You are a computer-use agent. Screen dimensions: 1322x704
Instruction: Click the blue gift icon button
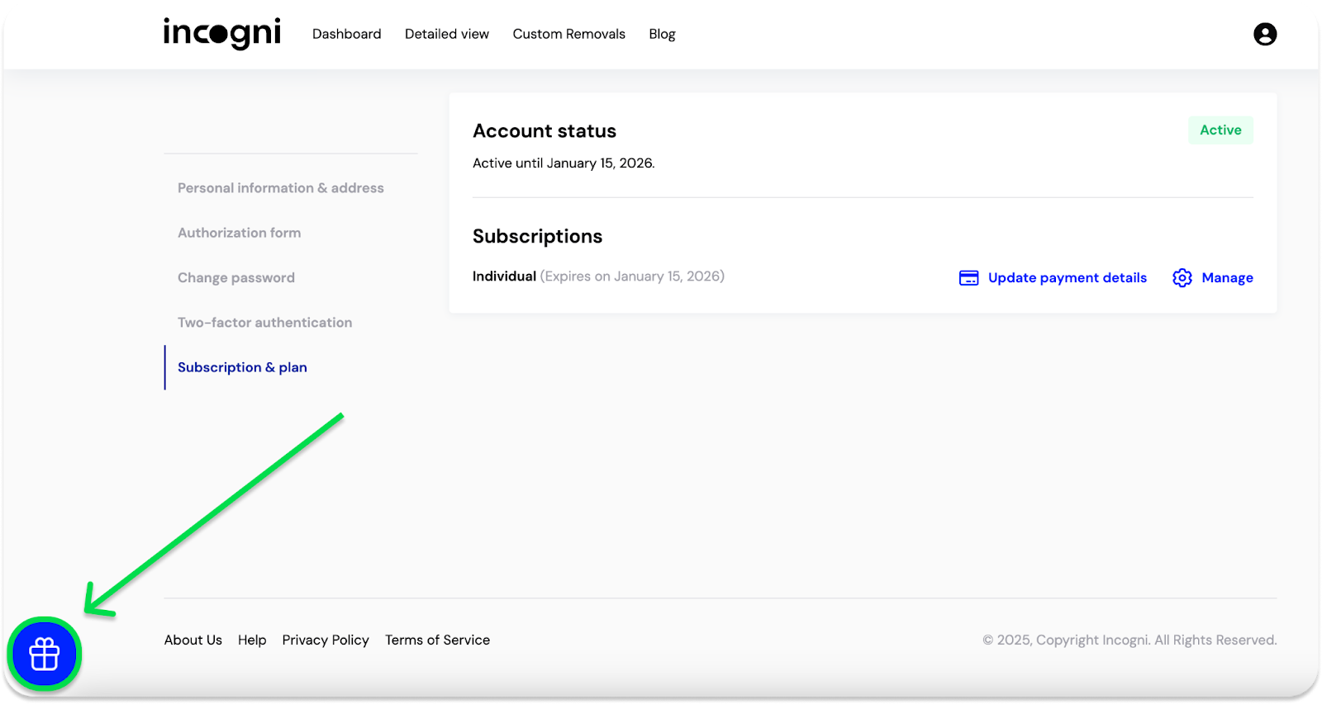pyautogui.click(x=45, y=654)
